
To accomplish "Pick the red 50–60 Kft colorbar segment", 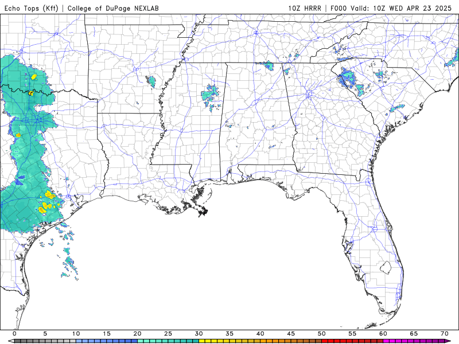I will click(352, 341).
